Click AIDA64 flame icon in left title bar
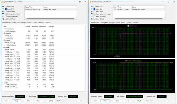Screen dimensions: 177x104 [x=2, y=2]
